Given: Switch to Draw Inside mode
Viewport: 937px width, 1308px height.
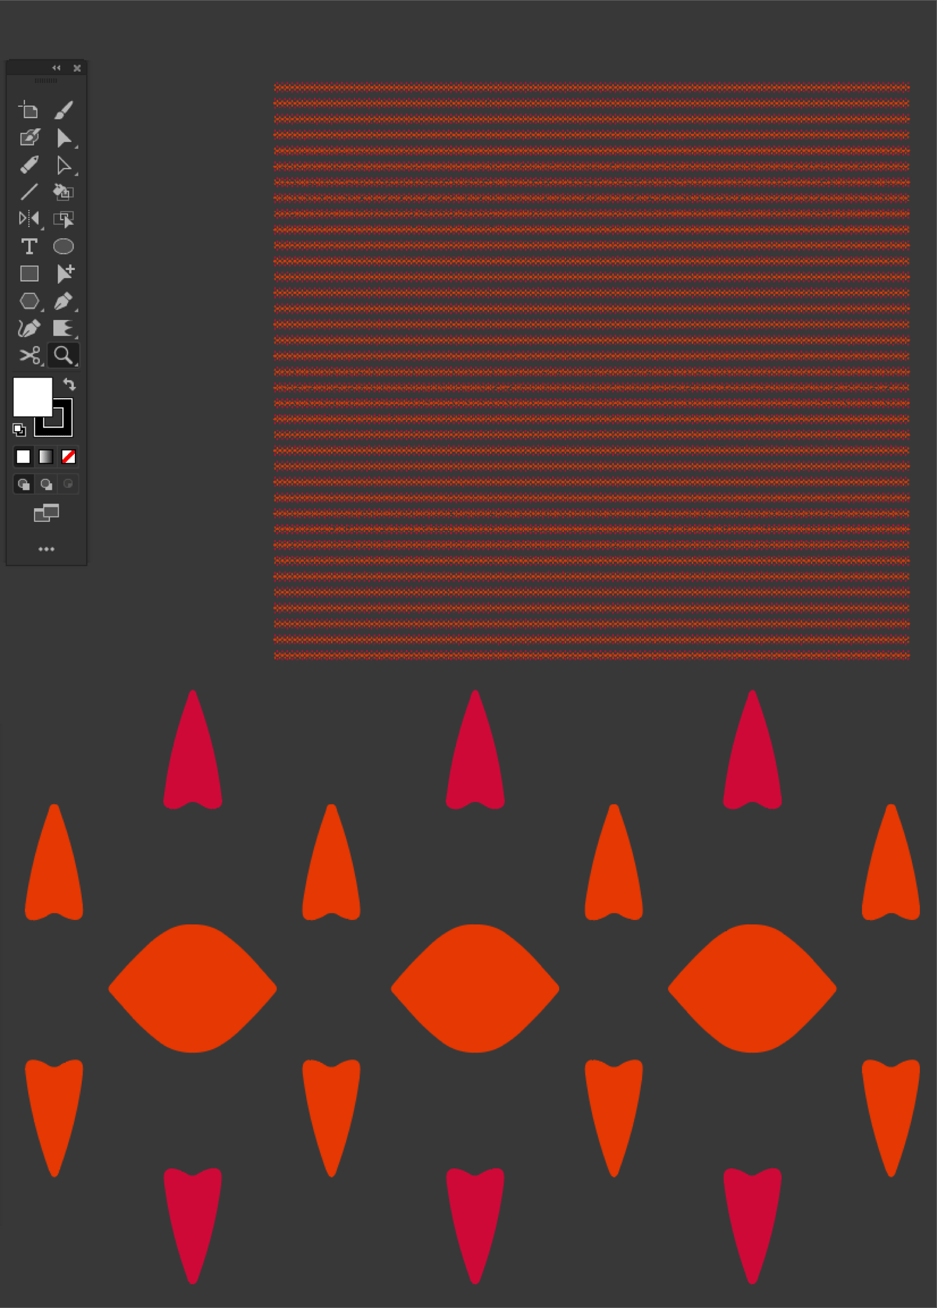Looking at the screenshot, I should coord(69,484).
